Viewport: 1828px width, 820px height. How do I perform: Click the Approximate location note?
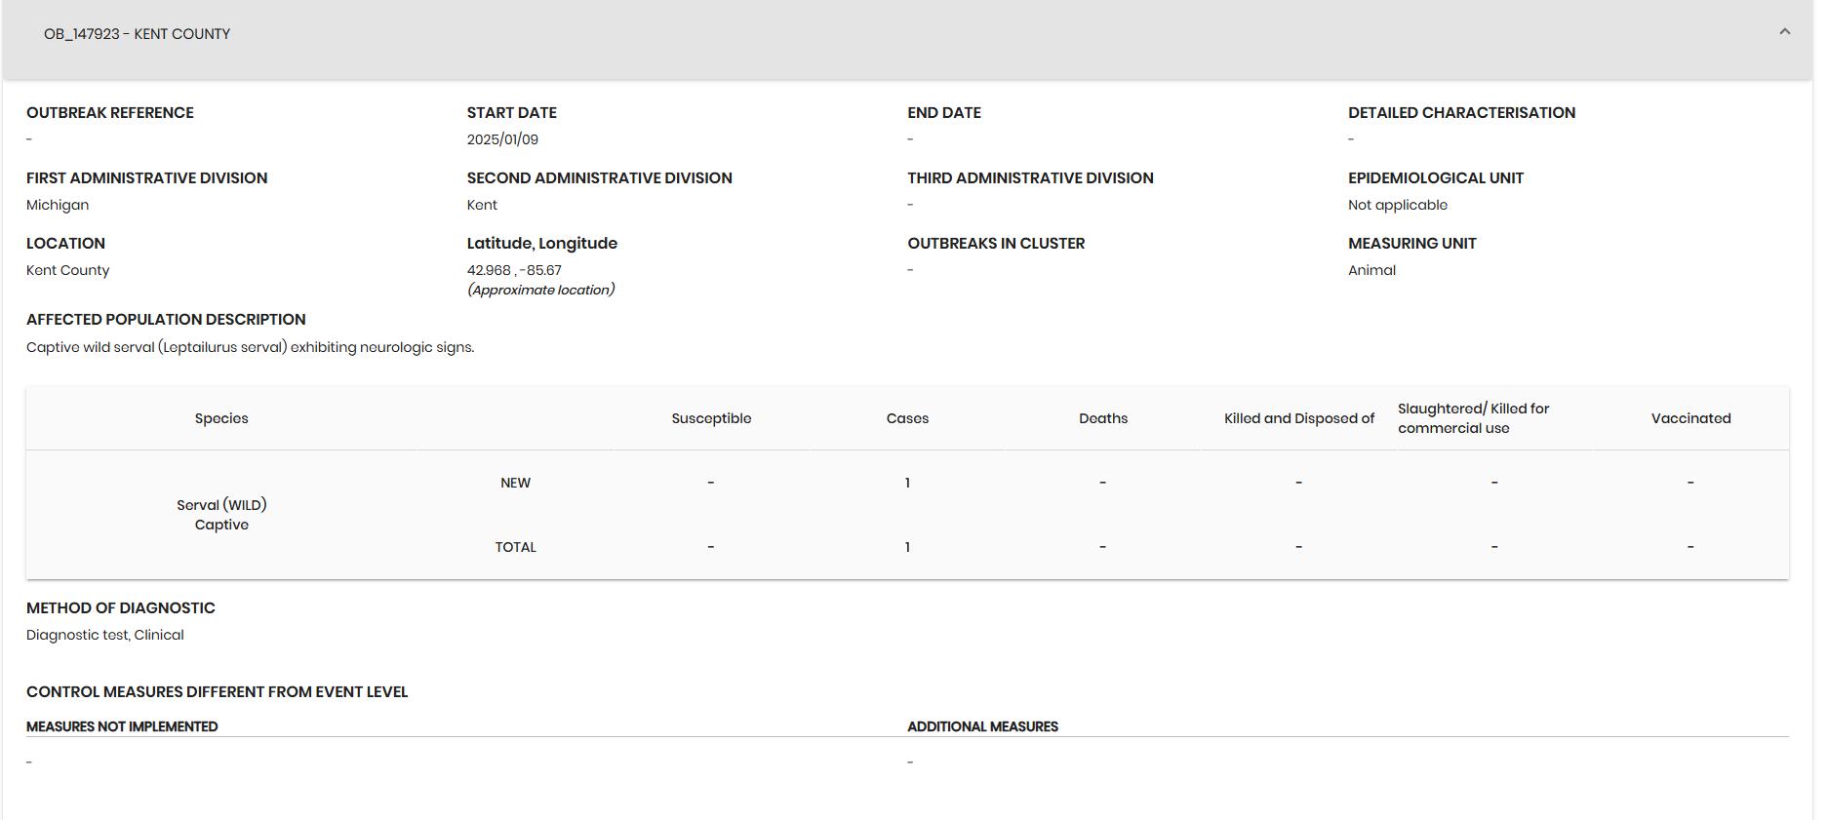coord(540,290)
